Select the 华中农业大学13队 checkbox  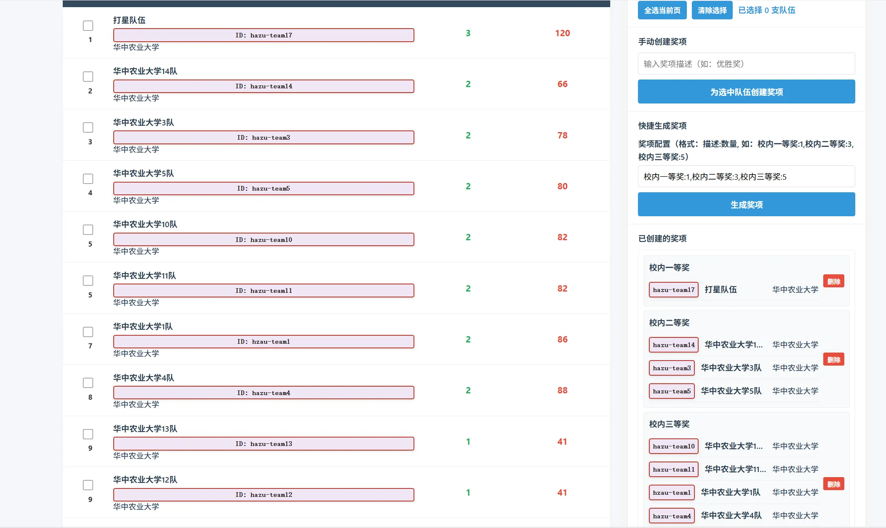pos(88,434)
